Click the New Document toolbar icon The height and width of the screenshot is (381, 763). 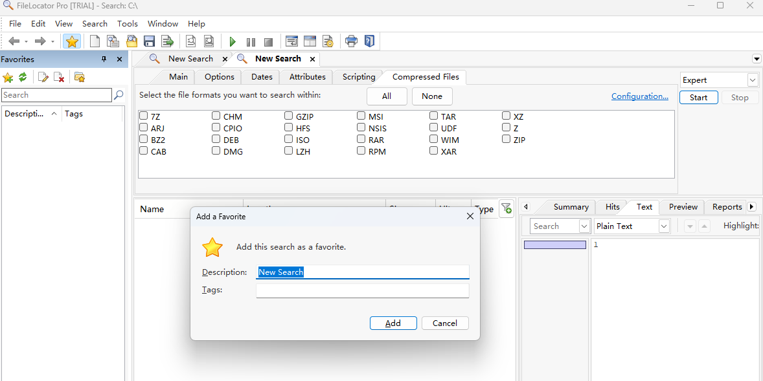click(x=95, y=41)
